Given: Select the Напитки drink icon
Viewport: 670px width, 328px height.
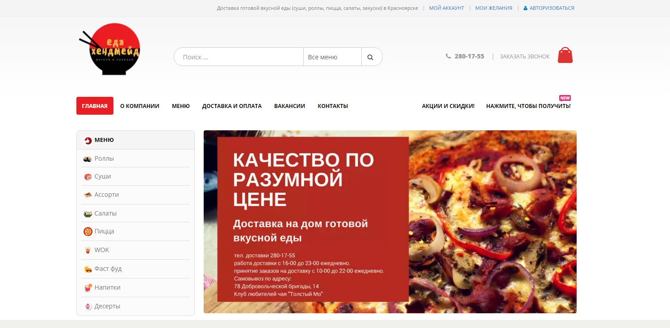Looking at the screenshot, I should tap(88, 288).
